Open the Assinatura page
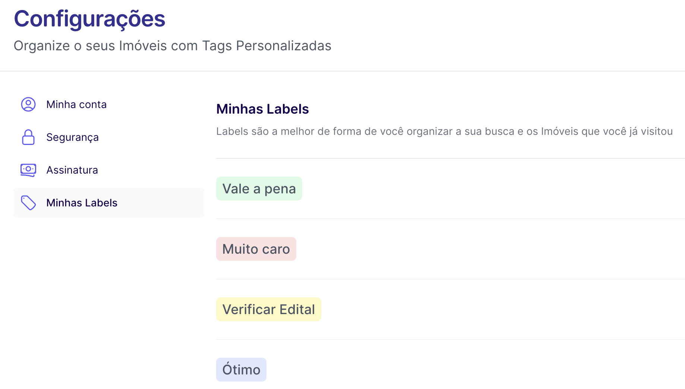This screenshot has width=685, height=389. coord(72,170)
